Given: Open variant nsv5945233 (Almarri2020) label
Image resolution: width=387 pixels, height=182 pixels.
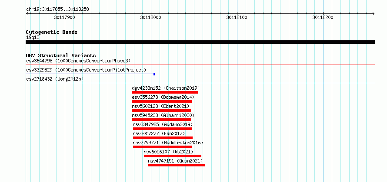Looking at the screenshot, I should [x=163, y=115].
